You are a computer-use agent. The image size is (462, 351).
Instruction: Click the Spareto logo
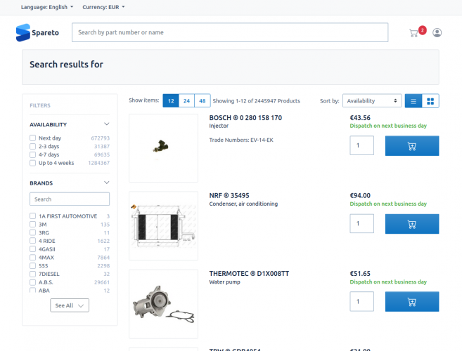(x=37, y=33)
